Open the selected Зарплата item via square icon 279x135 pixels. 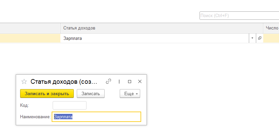(260, 38)
